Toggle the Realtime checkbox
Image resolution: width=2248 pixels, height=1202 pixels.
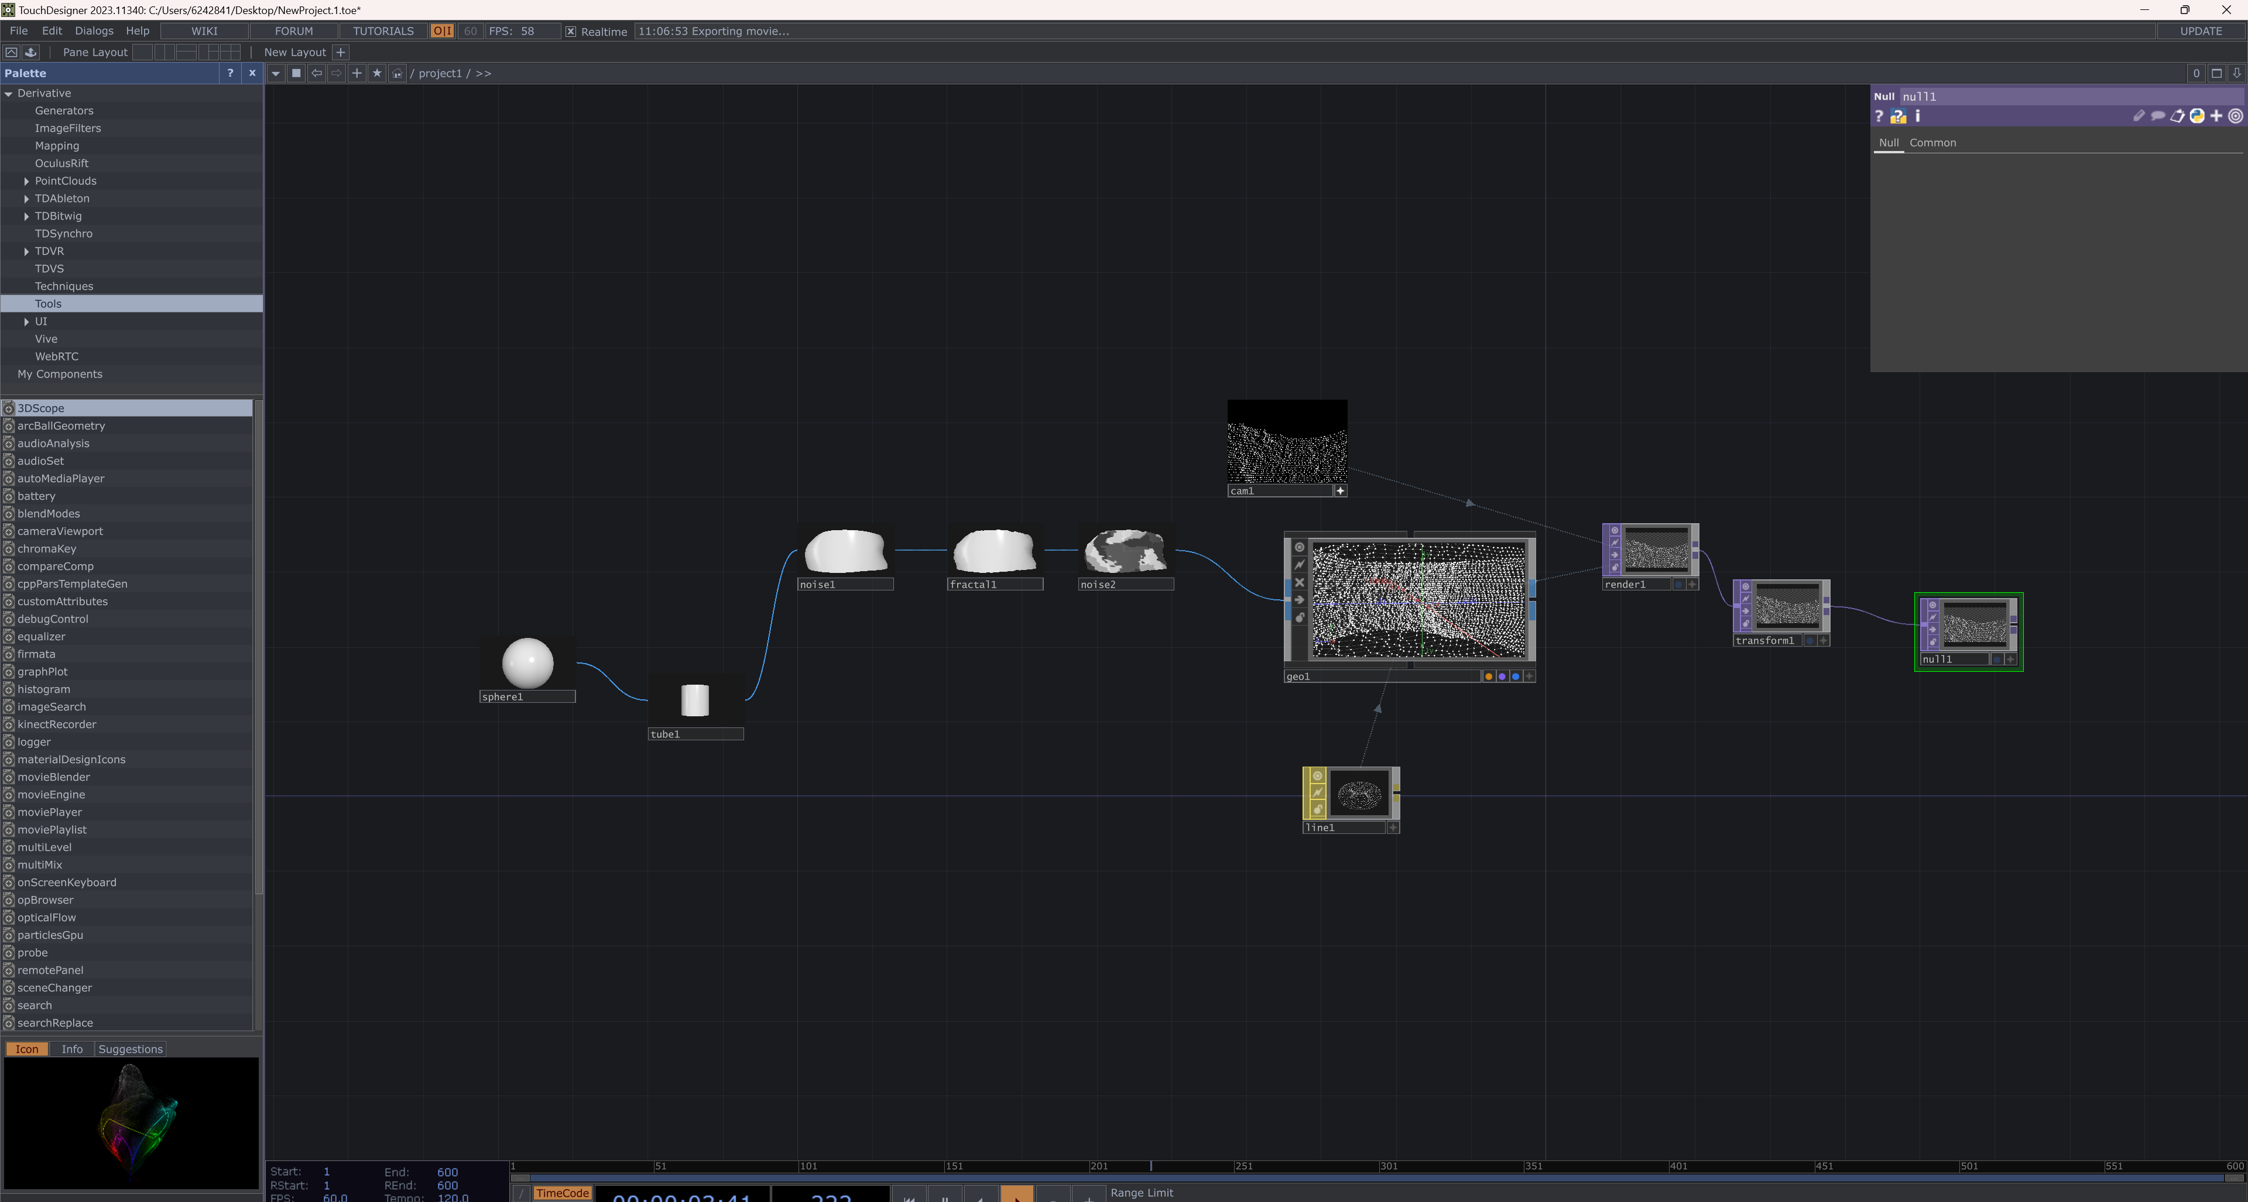tap(571, 32)
